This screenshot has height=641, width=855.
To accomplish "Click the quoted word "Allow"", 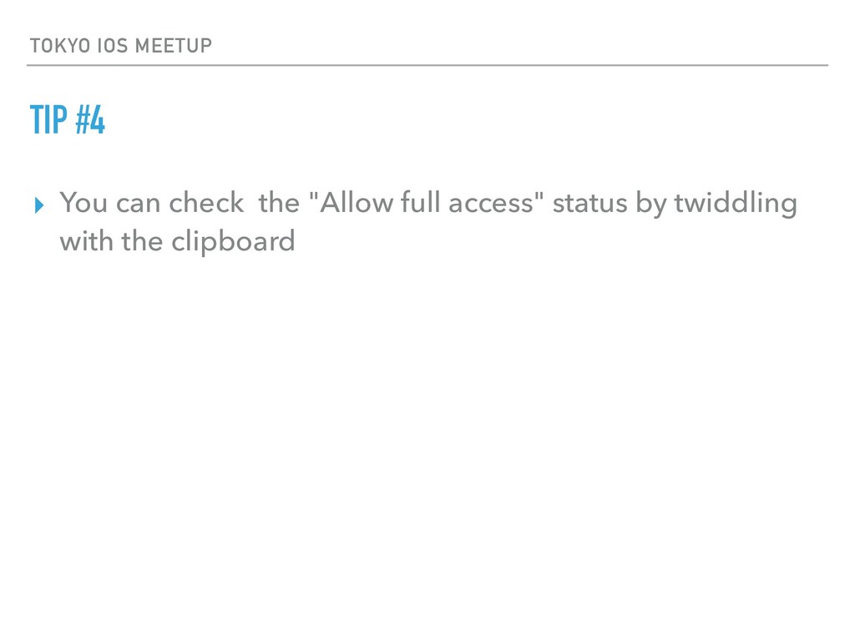I will tap(356, 202).
